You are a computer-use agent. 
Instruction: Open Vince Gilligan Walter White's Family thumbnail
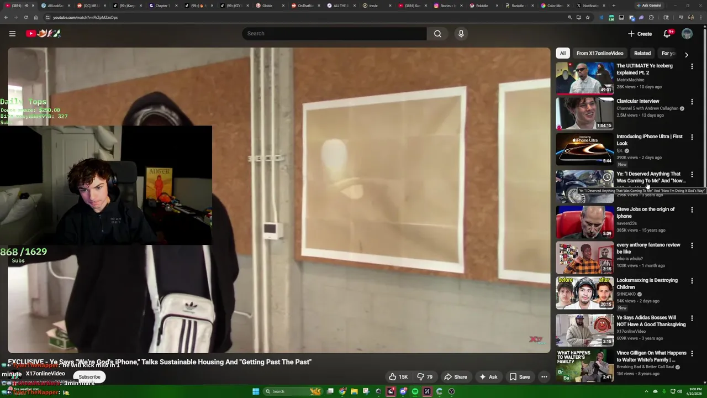pyautogui.click(x=585, y=365)
